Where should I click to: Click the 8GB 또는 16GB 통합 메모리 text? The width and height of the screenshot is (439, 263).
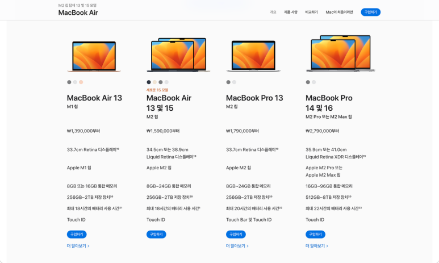92,186
